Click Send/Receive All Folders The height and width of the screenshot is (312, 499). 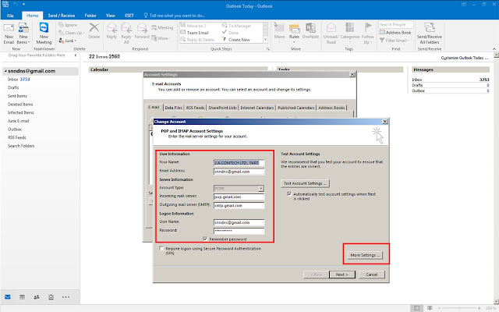click(x=430, y=33)
